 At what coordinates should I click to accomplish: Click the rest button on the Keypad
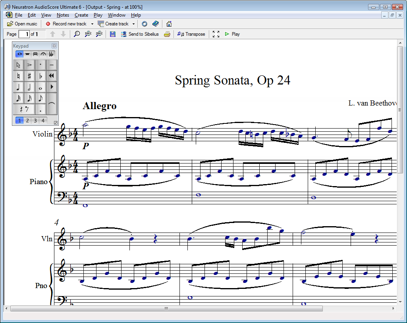[x=24, y=110]
